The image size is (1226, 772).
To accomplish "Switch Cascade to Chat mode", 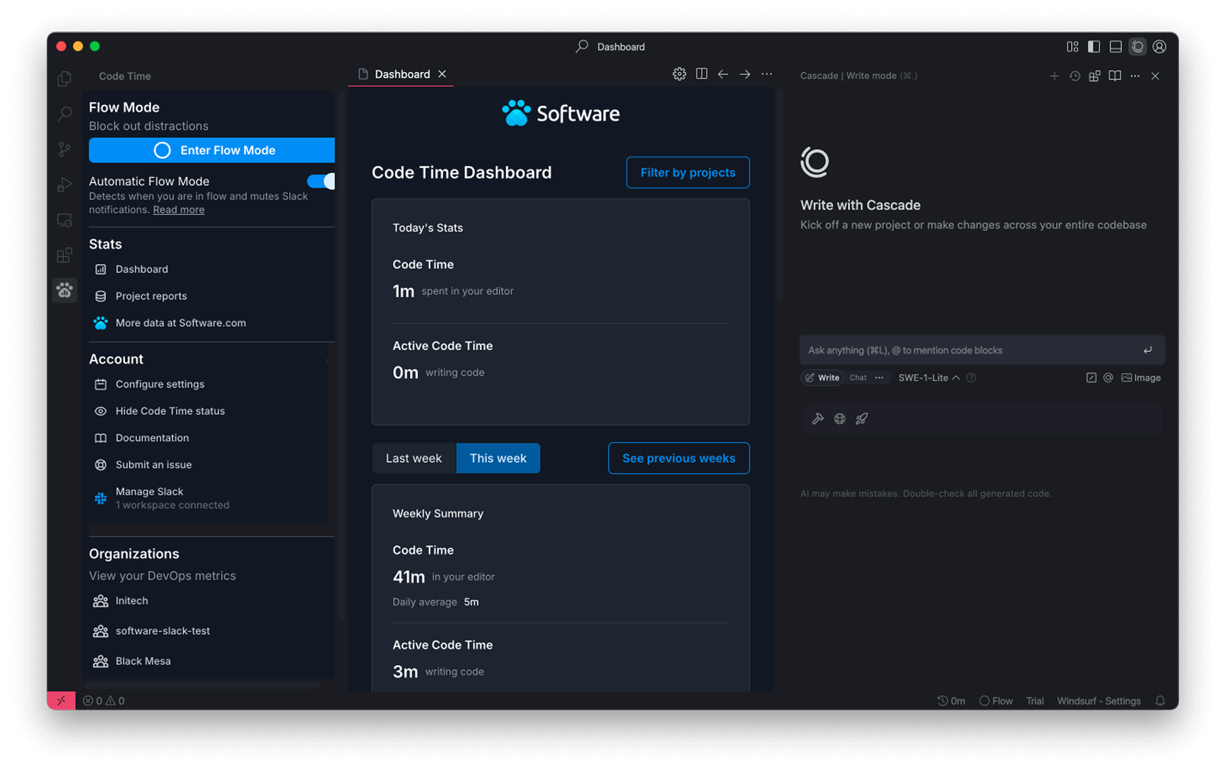I will [x=857, y=378].
